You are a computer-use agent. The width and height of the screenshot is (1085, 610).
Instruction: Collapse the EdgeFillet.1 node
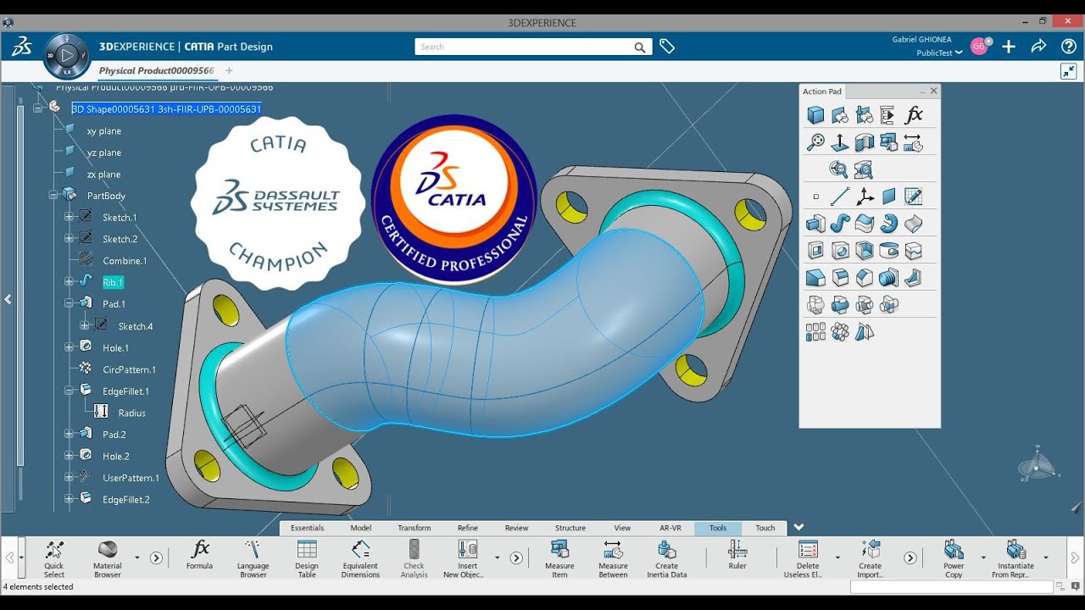[x=70, y=391]
